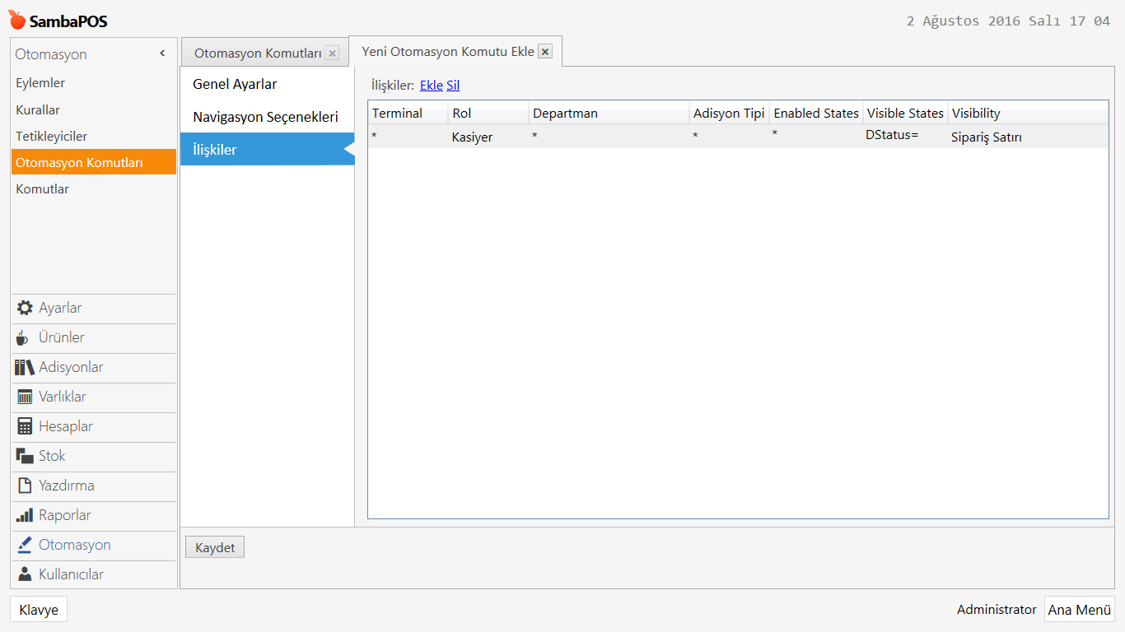Click the Enabled States asterisk cell
The height and width of the screenshot is (632, 1125).
click(816, 137)
